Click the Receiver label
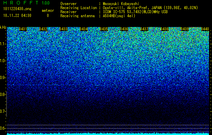The width and height of the screenshot is (212, 135). point(68,12)
